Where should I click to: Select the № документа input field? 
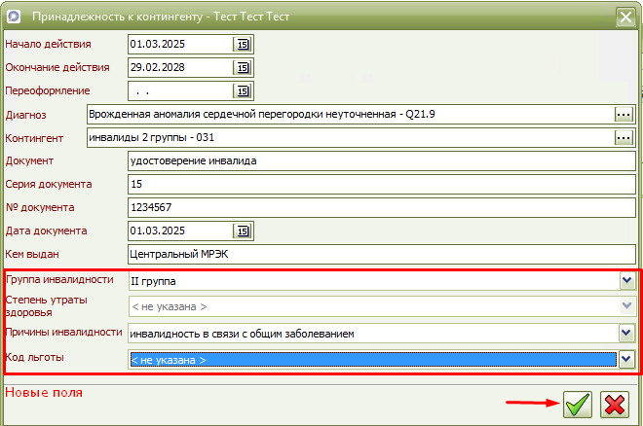tap(380, 208)
